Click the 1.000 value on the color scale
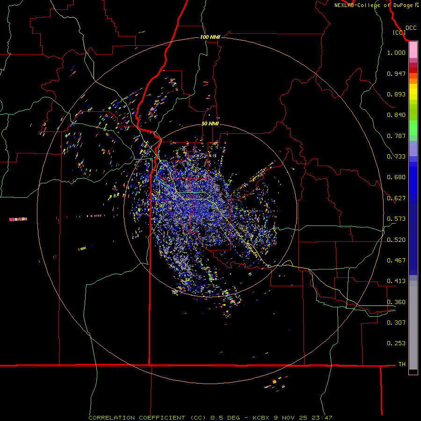The image size is (421, 421). 396,52
